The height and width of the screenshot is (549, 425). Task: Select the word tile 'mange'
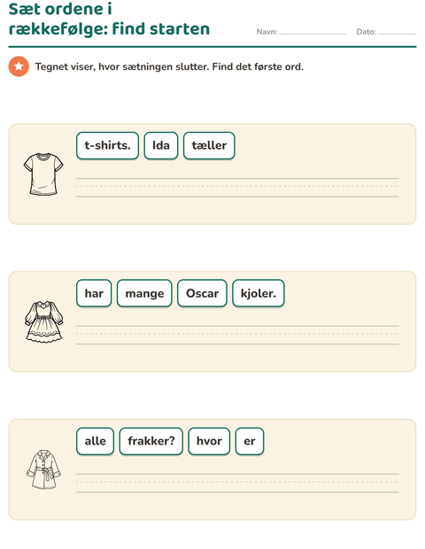144,293
